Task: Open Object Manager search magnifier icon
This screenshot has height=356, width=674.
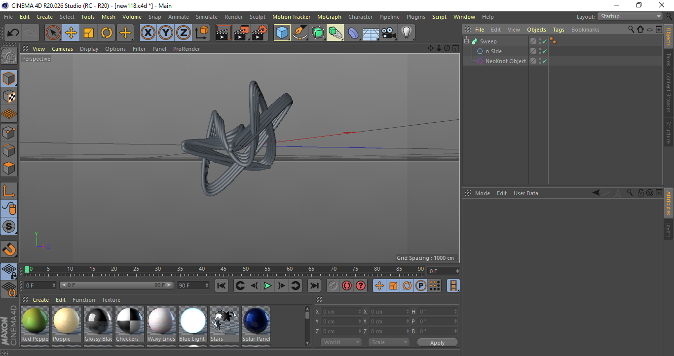Action: 631,30
